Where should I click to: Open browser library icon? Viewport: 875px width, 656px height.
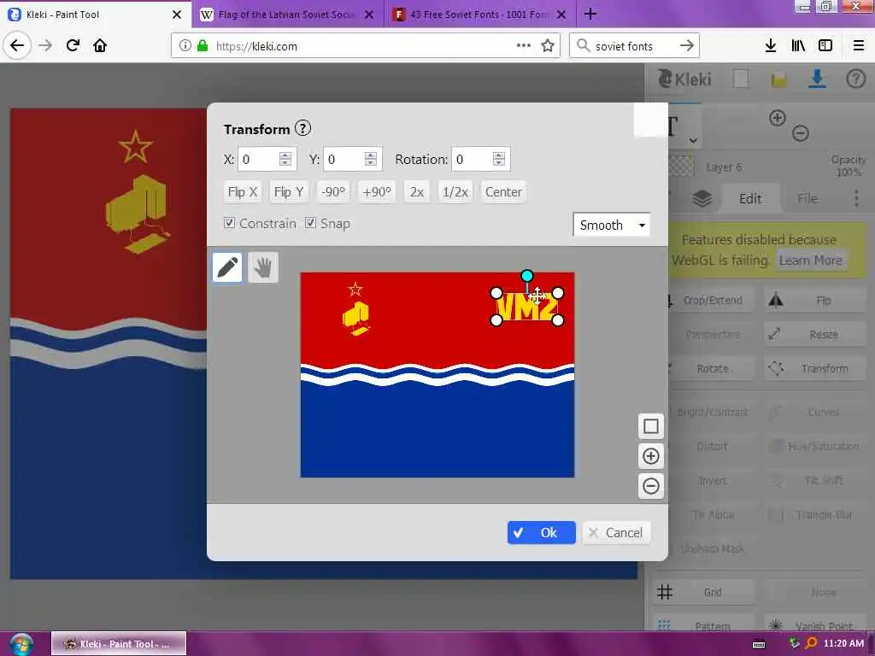(798, 46)
